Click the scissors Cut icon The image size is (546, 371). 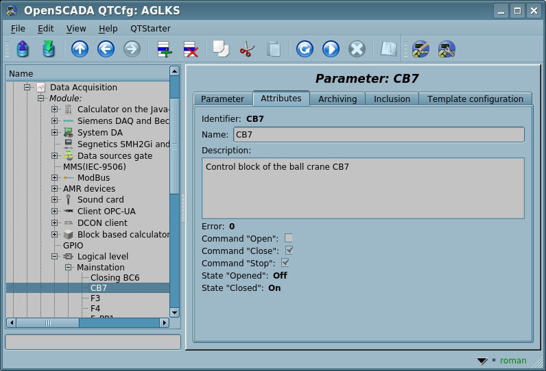pos(247,49)
